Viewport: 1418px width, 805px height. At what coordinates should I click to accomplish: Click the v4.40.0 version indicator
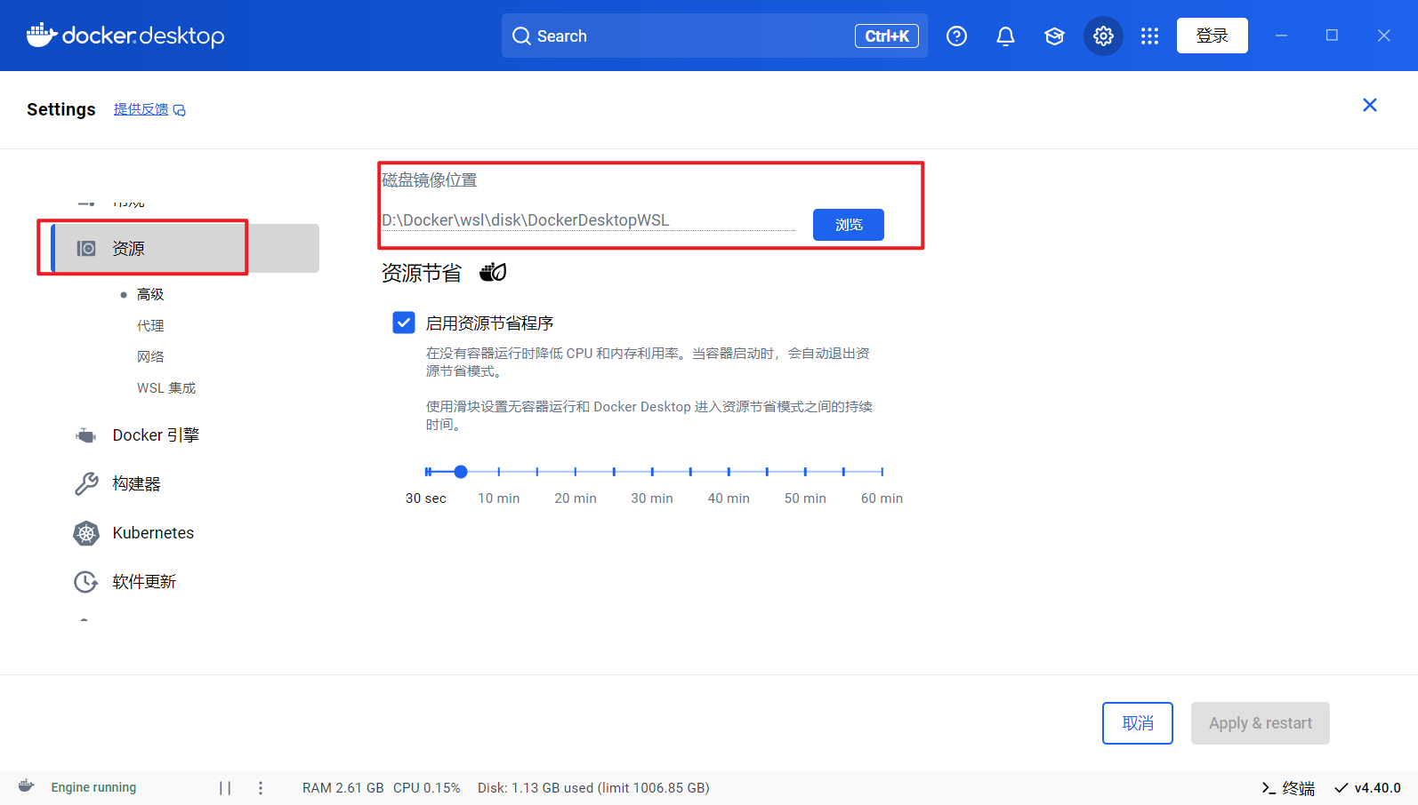point(1367,788)
